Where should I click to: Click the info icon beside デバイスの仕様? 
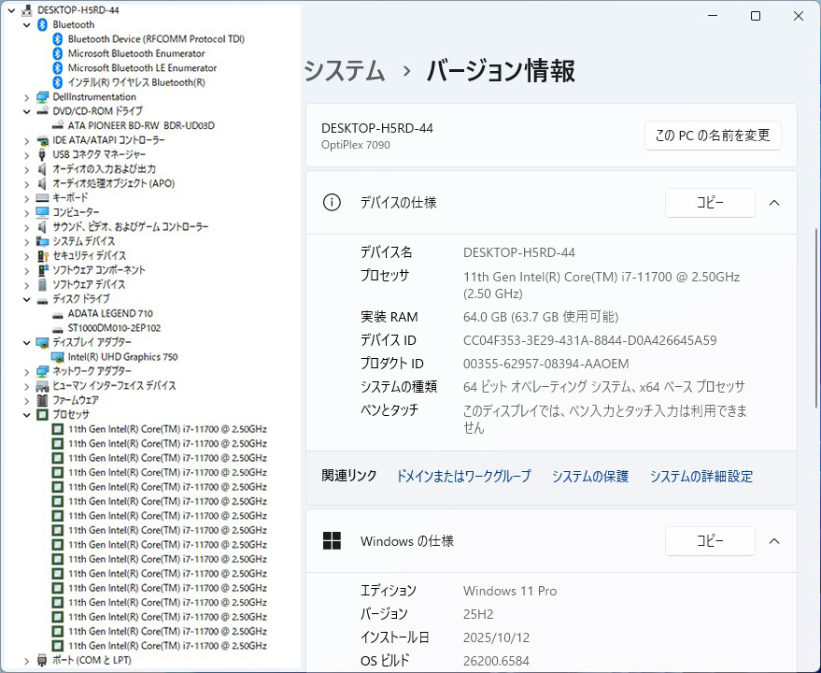(x=331, y=203)
